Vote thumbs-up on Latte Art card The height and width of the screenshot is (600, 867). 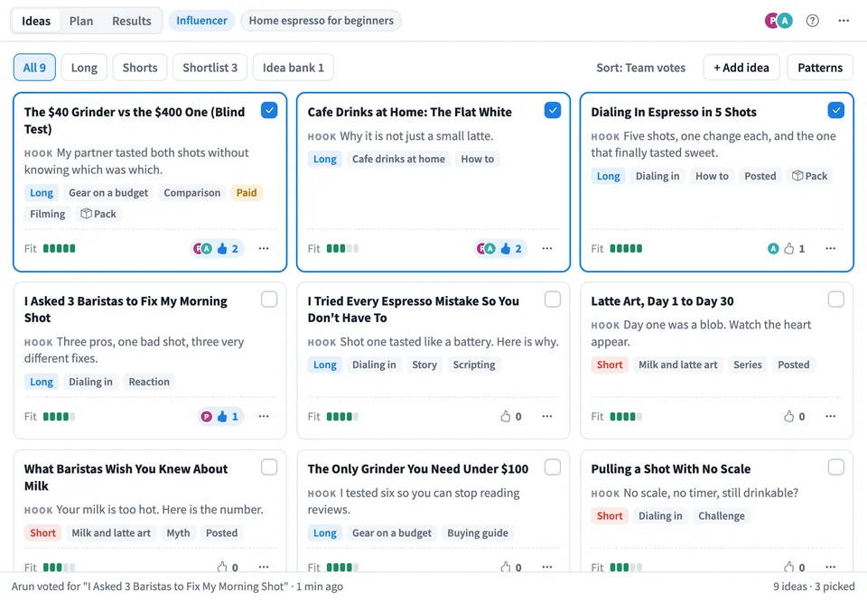coord(795,417)
